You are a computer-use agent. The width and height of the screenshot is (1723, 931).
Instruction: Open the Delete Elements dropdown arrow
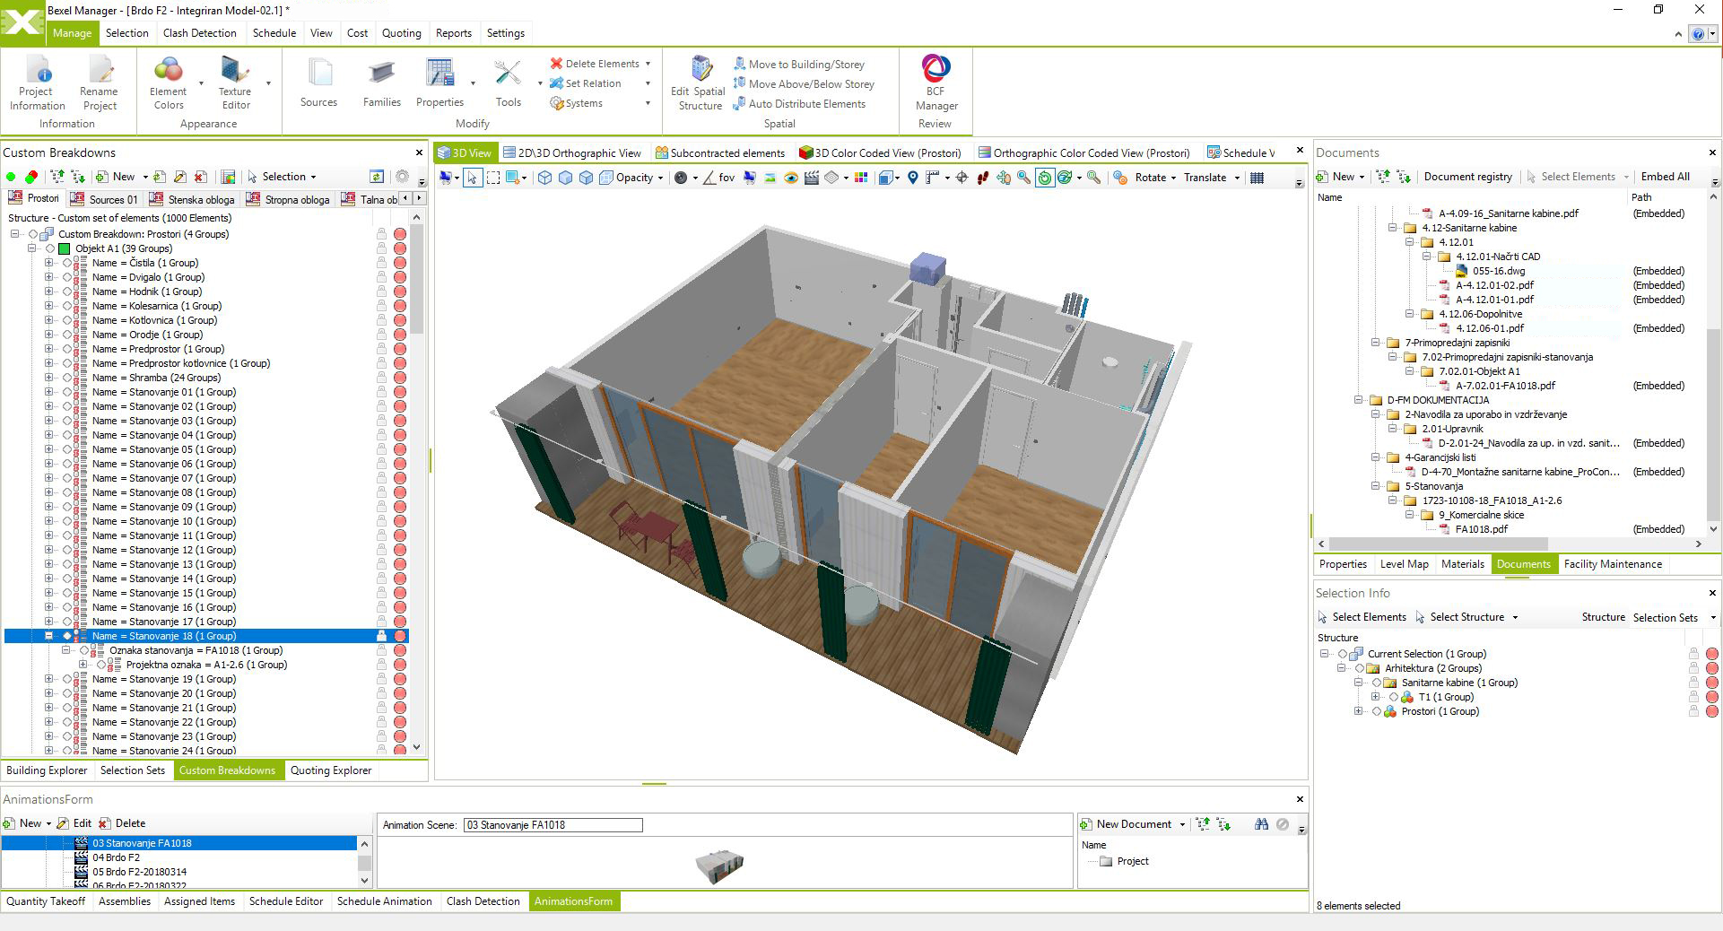[648, 64]
